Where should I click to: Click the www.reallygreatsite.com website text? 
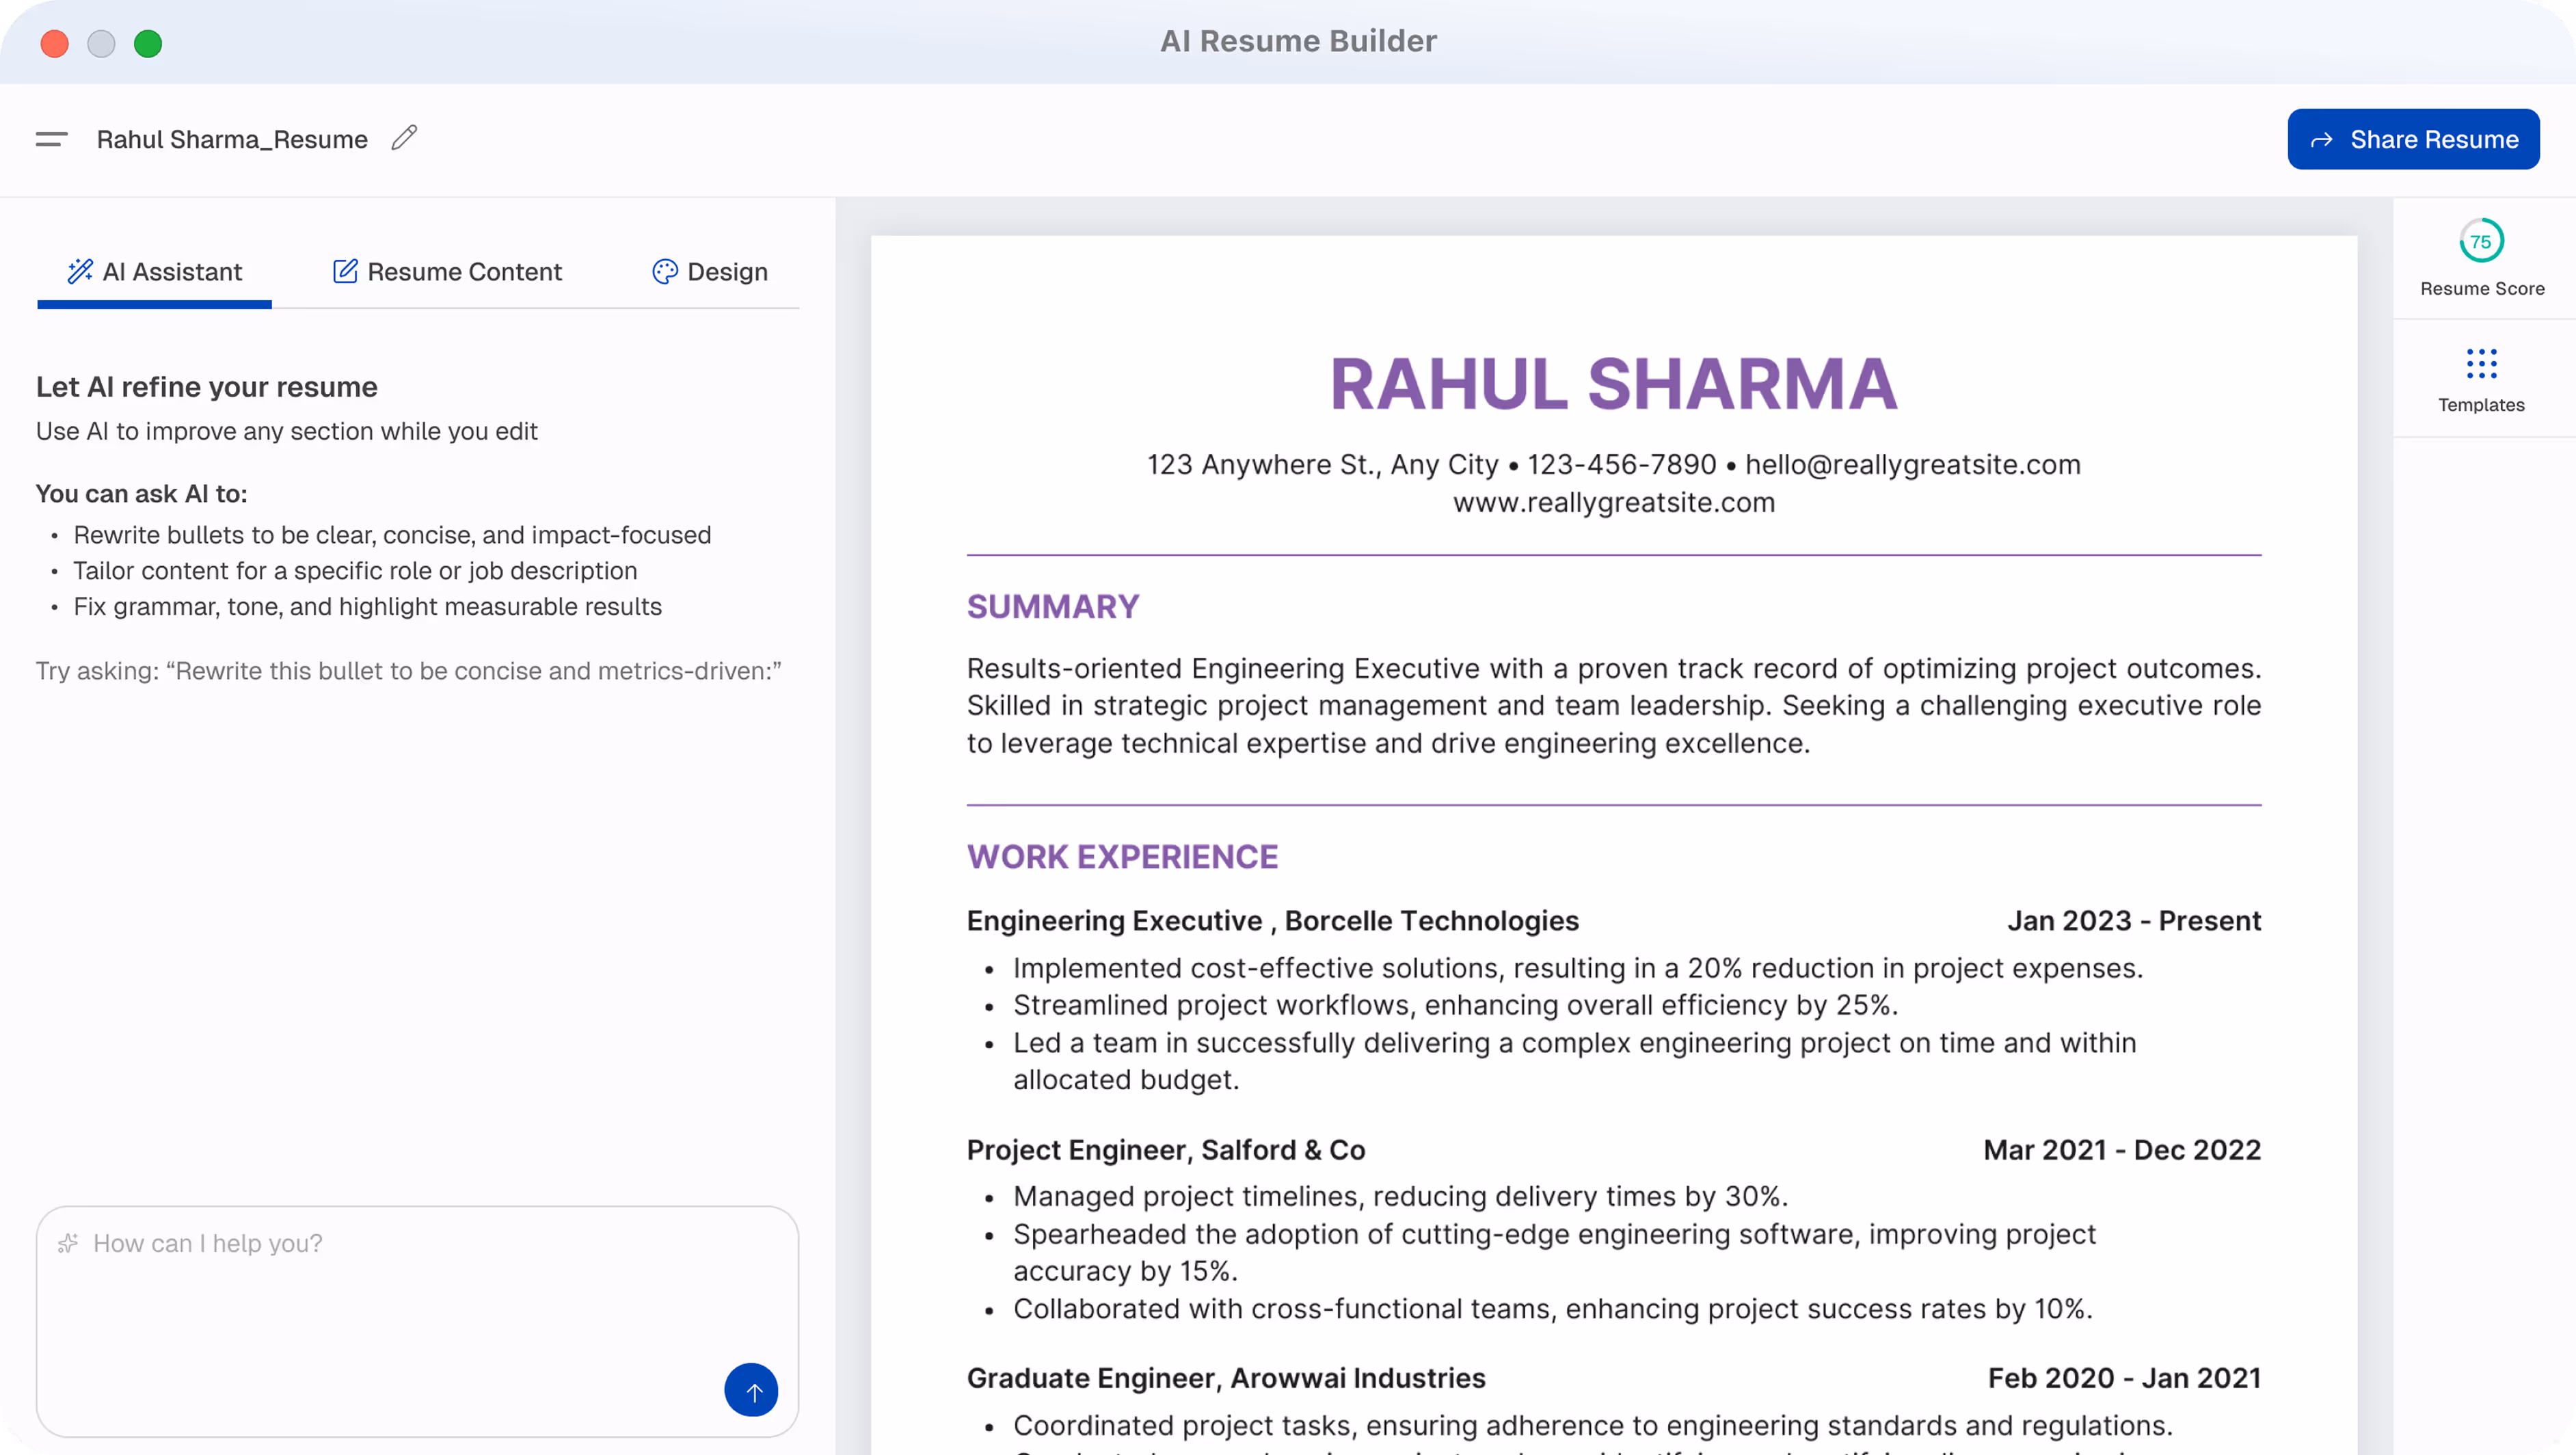1613,502
